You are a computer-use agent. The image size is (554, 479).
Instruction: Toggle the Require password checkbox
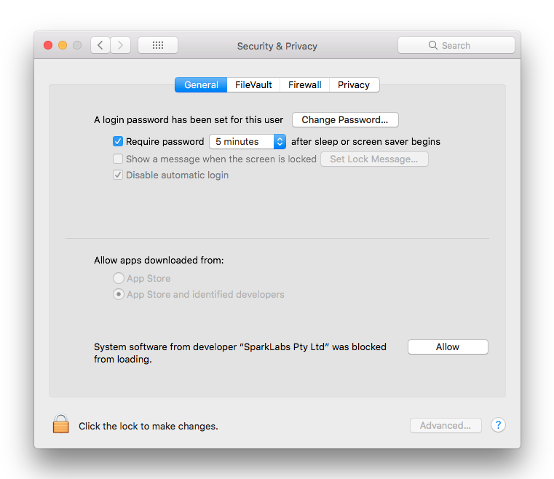118,142
